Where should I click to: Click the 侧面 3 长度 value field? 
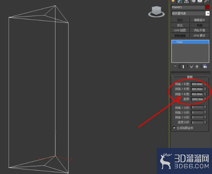197,94
